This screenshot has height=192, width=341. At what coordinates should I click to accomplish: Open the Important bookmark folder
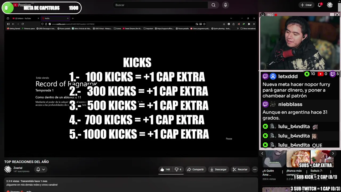click(x=148, y=29)
